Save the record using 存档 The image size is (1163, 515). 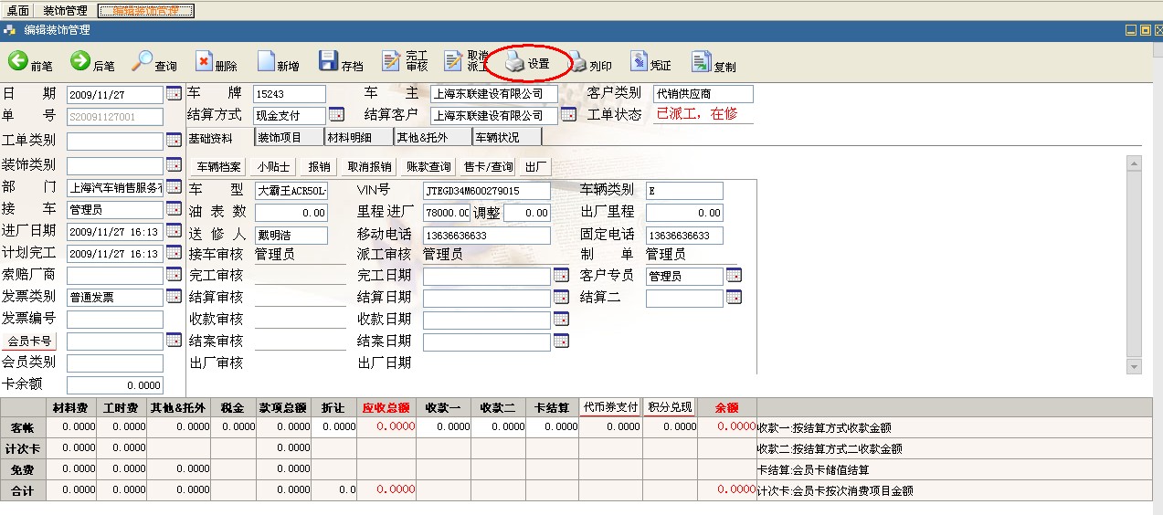[329, 62]
